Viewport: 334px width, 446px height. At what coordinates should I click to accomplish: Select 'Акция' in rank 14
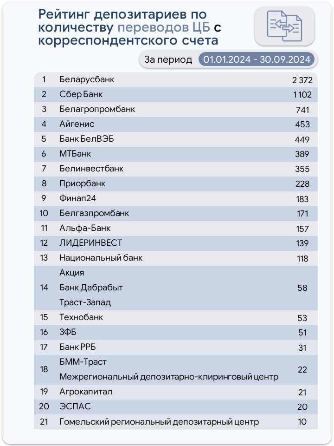pos(72,273)
